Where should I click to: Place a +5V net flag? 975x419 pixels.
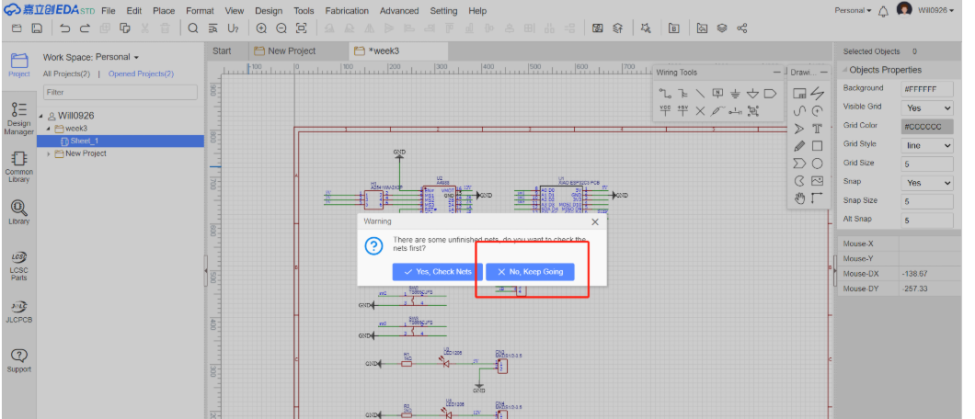click(x=682, y=111)
